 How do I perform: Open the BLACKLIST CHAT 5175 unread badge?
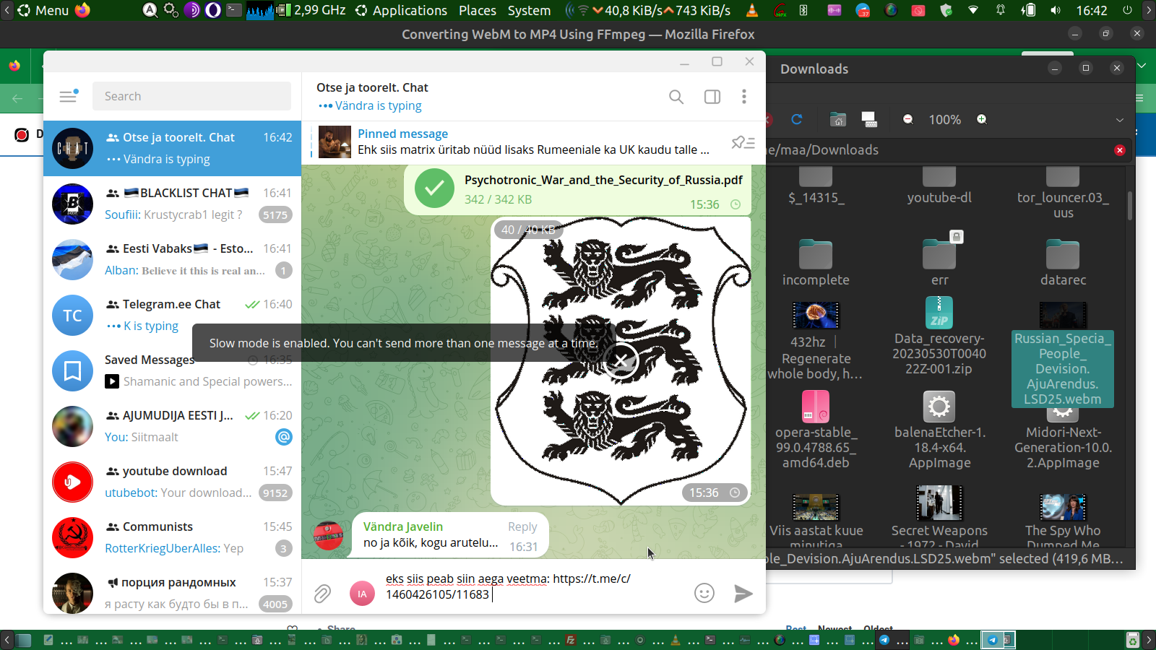coord(275,214)
